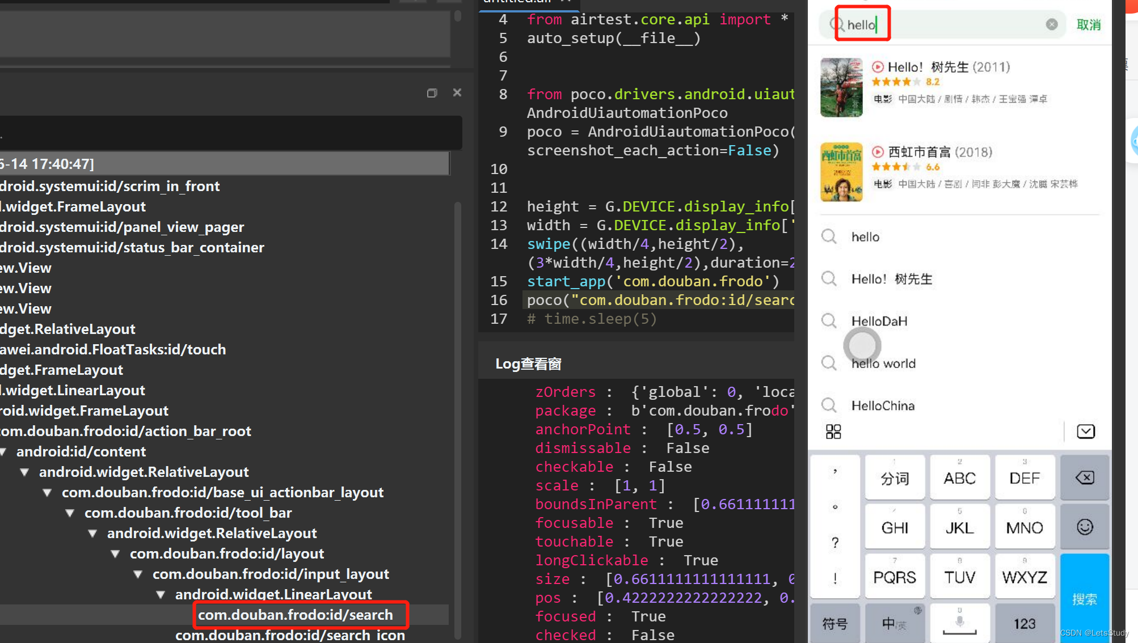Viewport: 1138px width, 643px height.
Task: Collapse android.widget.RelativeLayout under android:id/content
Action: [24, 472]
